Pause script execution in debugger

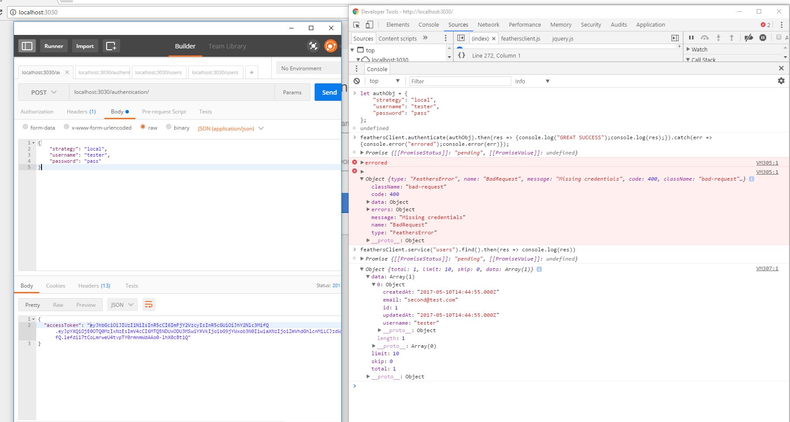point(691,38)
